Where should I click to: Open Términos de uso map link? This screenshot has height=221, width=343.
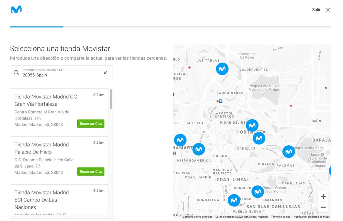tap(281, 217)
